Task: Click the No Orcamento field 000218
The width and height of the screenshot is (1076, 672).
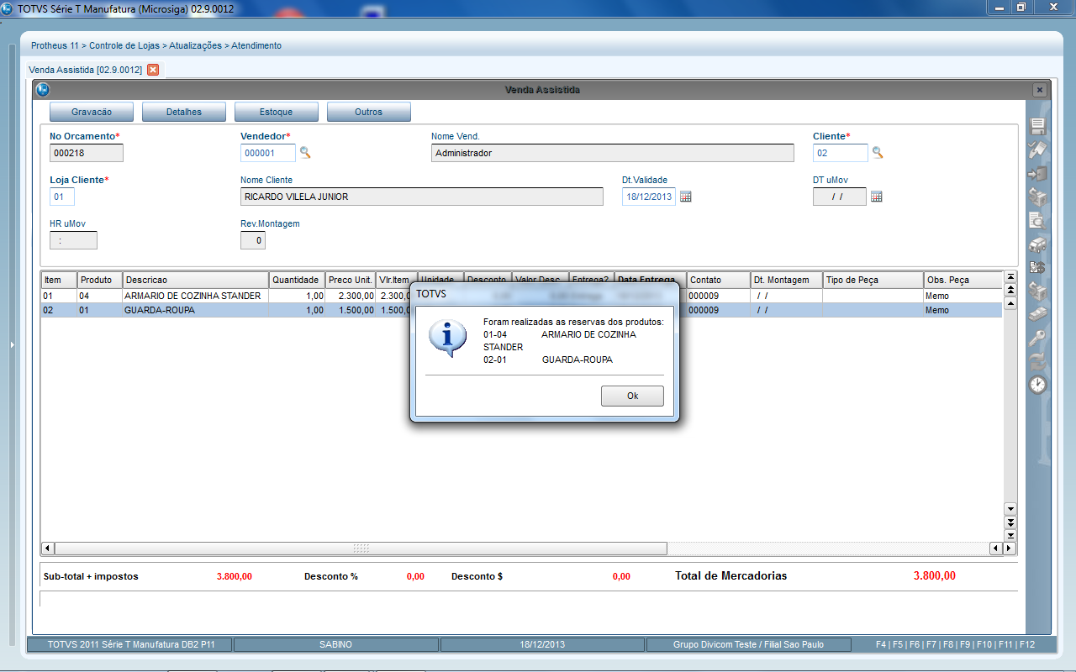Action: pos(87,153)
